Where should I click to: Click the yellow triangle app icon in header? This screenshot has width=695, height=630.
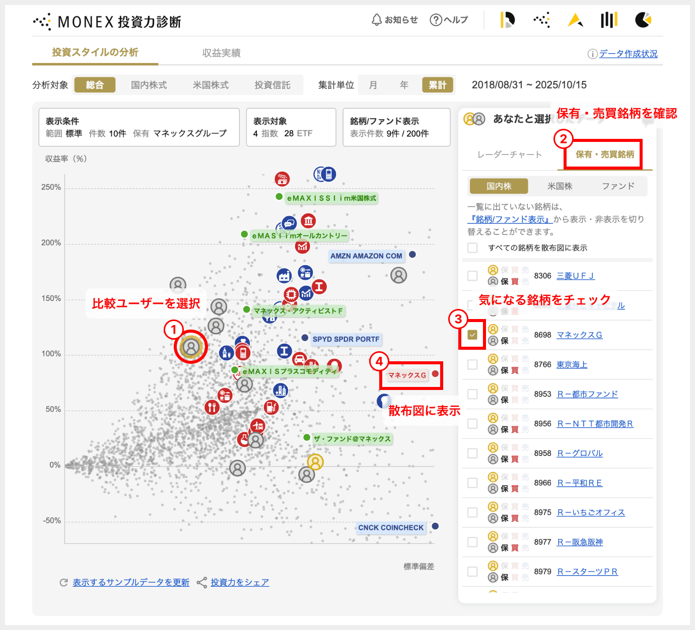575,20
